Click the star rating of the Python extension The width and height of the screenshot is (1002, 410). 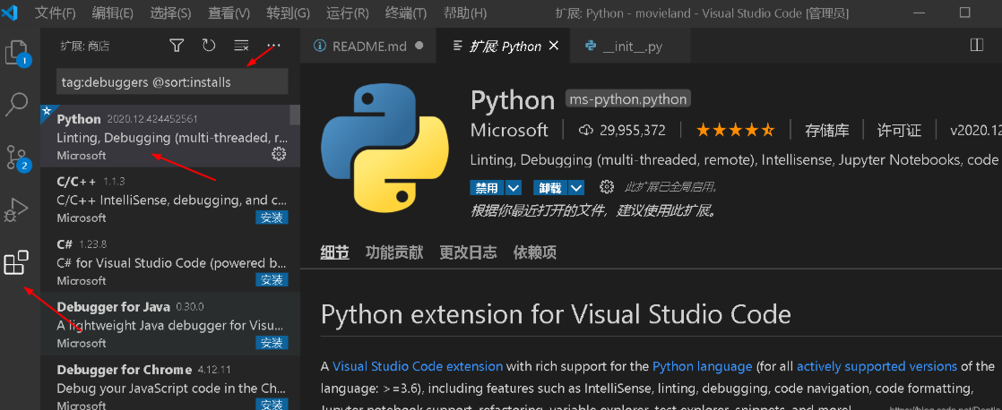point(735,131)
